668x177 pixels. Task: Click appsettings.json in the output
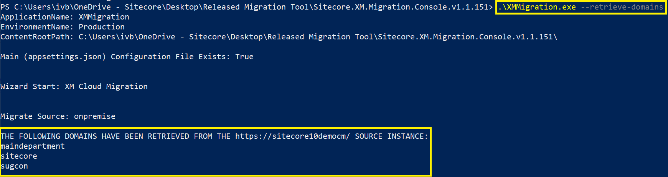pos(65,57)
